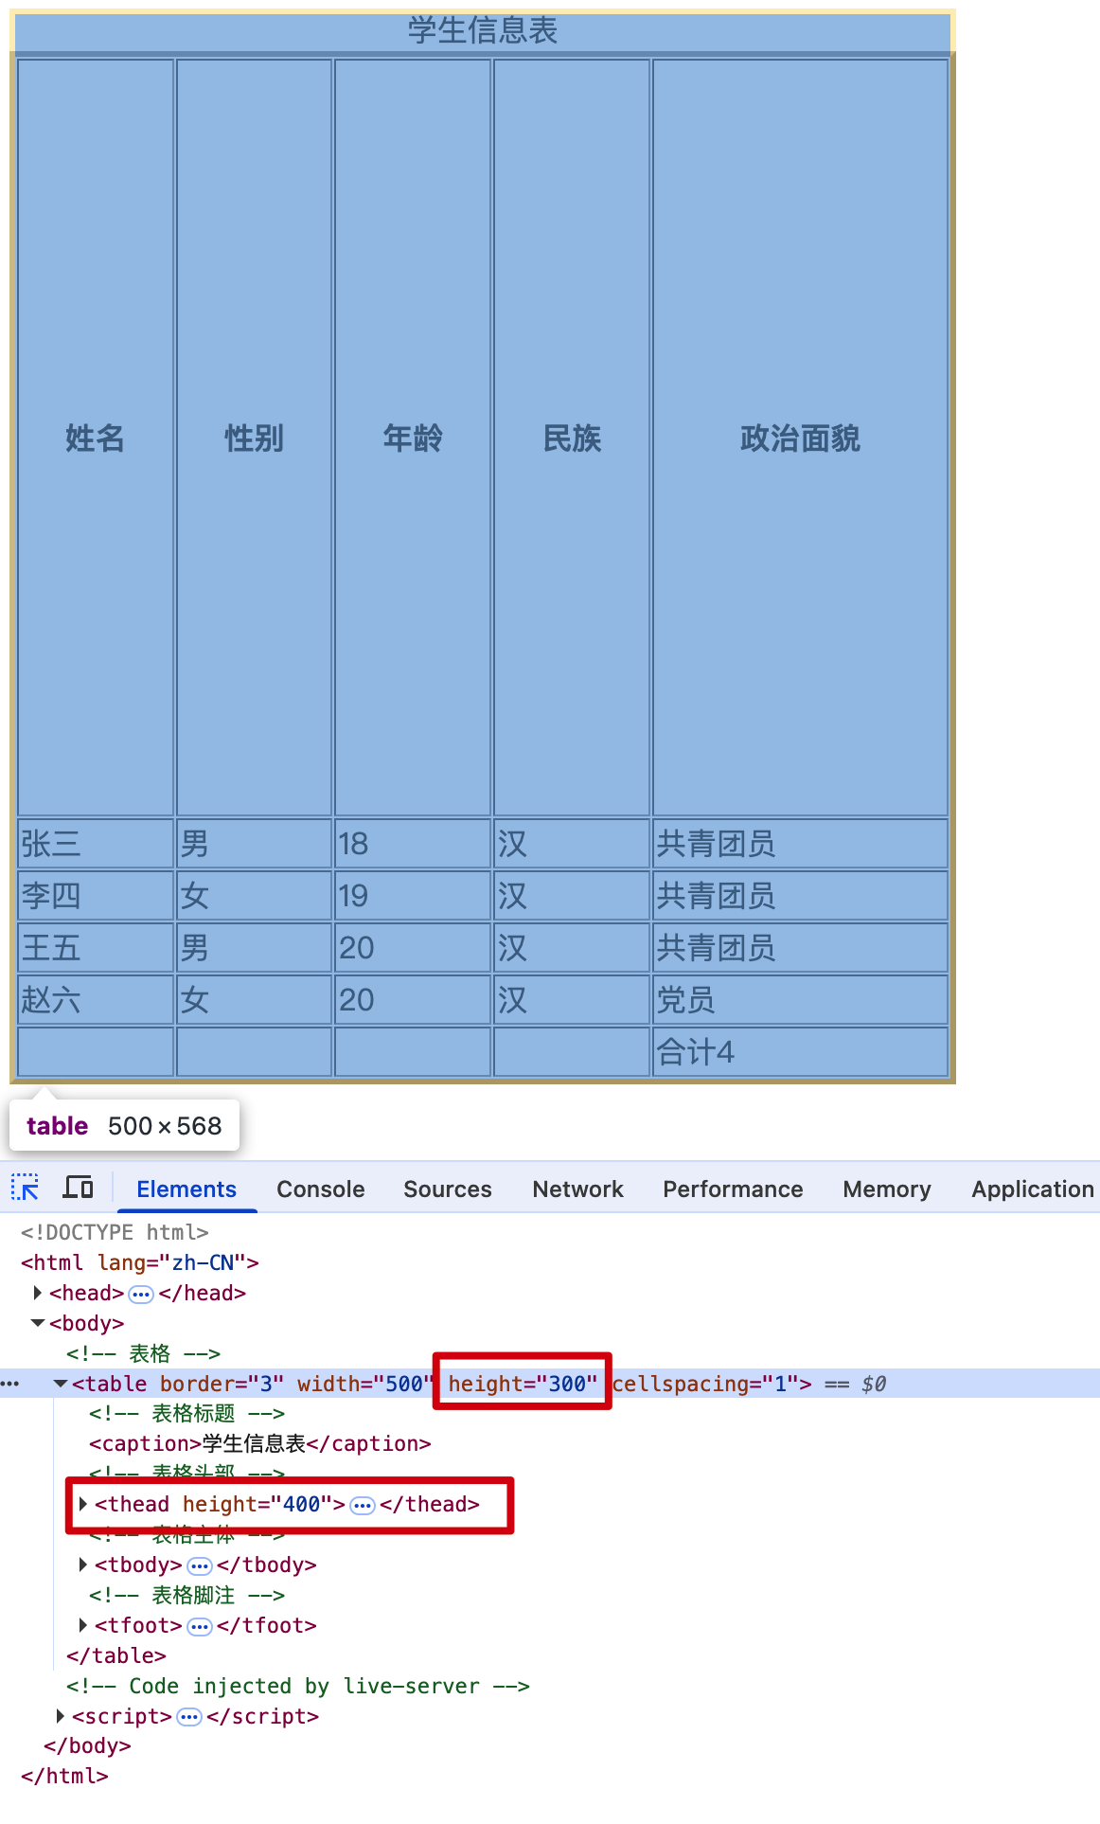Click the age cell showing 18

coord(413,844)
